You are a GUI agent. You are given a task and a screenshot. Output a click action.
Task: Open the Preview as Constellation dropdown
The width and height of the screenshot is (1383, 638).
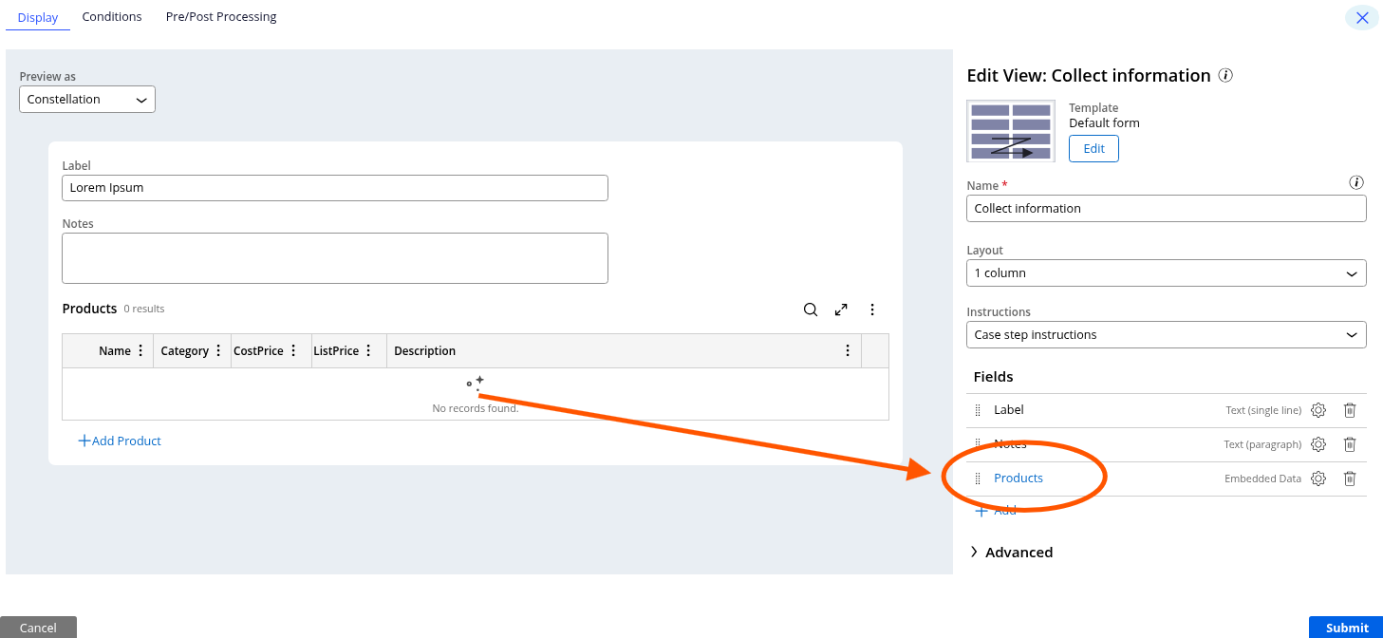pos(87,100)
